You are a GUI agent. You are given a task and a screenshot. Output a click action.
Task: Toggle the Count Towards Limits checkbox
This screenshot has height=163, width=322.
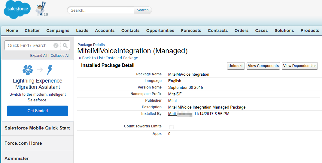pos(172,127)
